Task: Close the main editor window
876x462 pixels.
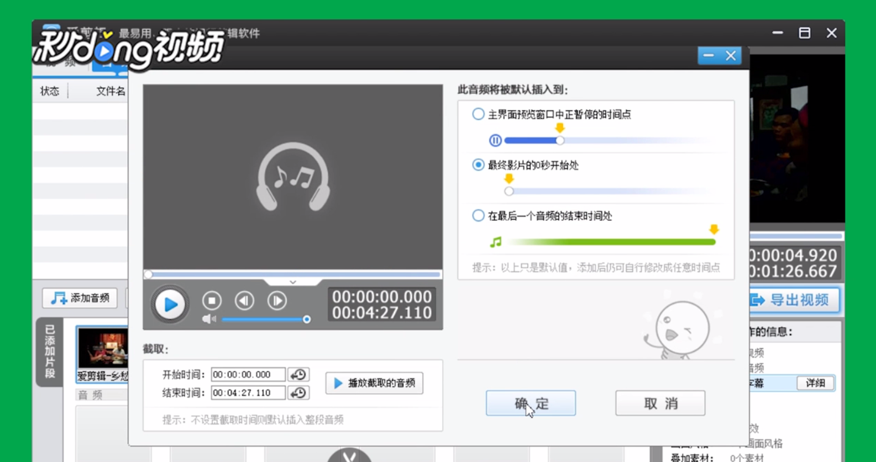Action: click(831, 33)
